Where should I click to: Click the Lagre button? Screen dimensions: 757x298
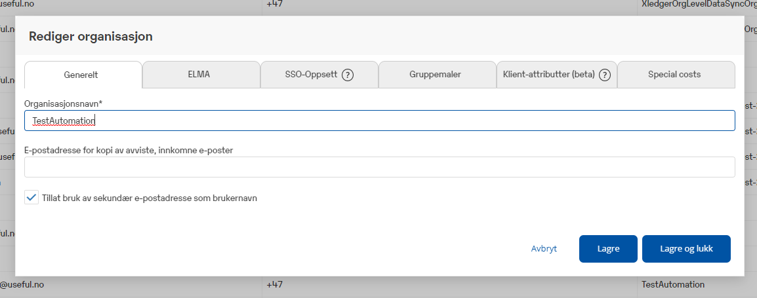(607, 249)
